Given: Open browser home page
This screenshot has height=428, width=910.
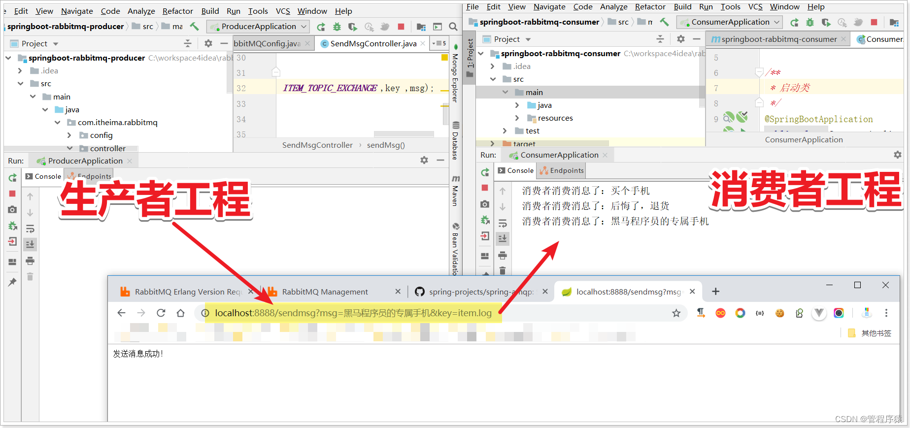Looking at the screenshot, I should click(180, 313).
